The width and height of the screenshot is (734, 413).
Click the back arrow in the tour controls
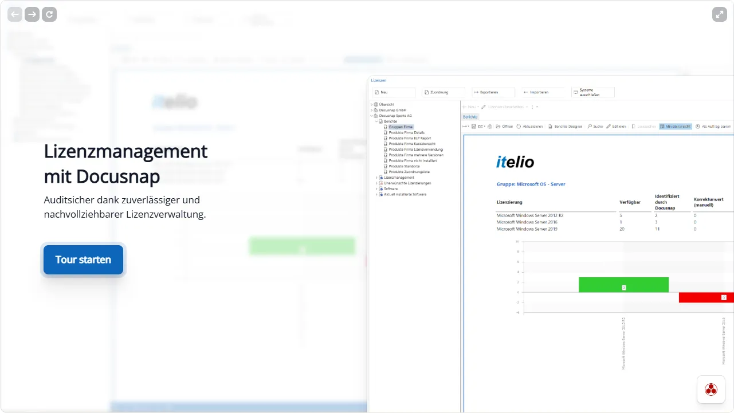[x=15, y=14]
